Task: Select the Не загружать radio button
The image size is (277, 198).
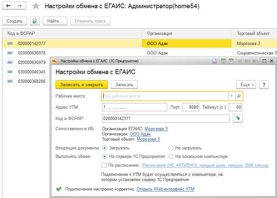Action: [171, 148]
